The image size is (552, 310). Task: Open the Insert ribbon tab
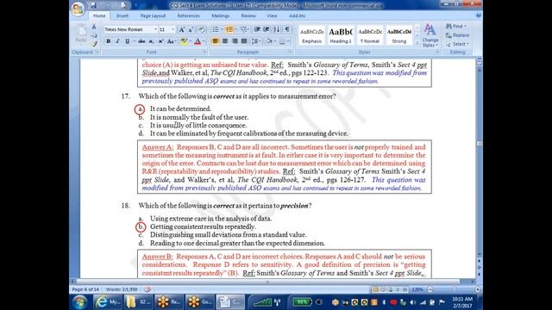(122, 15)
